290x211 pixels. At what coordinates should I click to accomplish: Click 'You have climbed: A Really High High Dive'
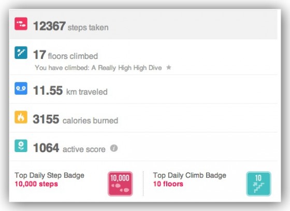(98, 68)
